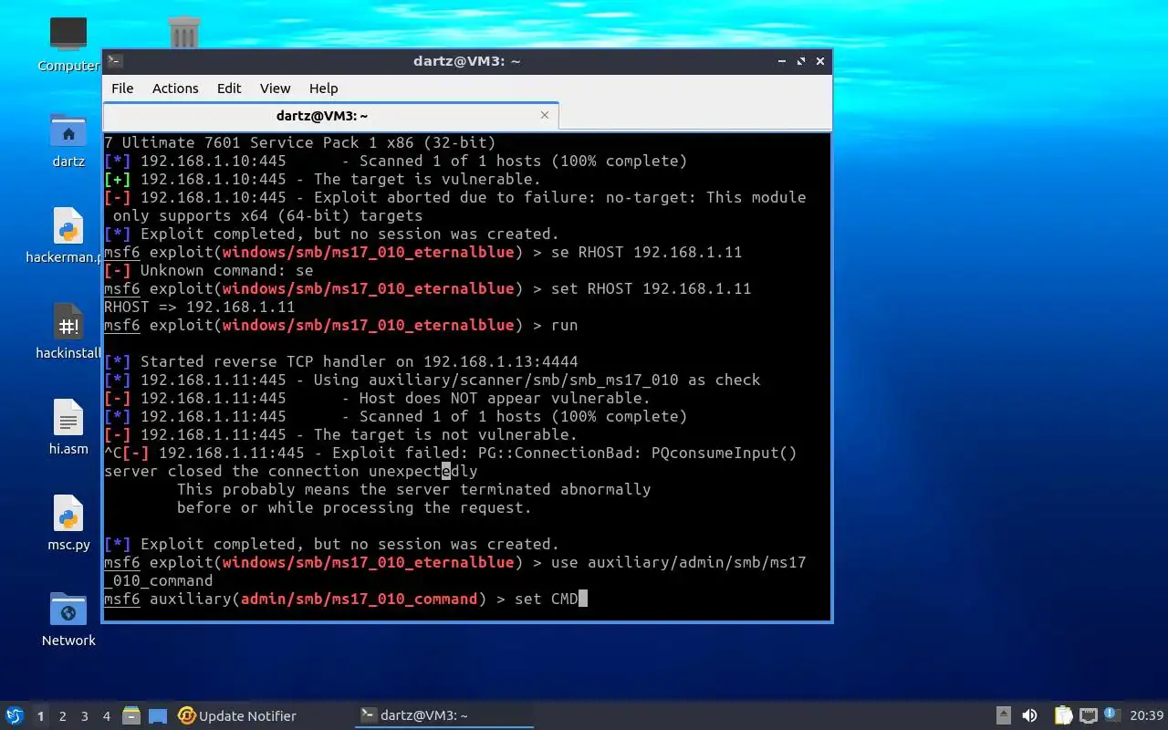Activate the Update Notifier taskbar entry

click(237, 715)
